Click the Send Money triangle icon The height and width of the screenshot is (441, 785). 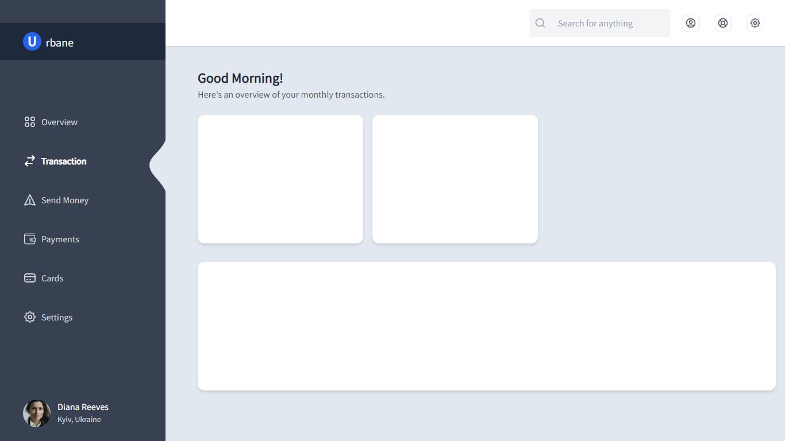[x=29, y=200]
